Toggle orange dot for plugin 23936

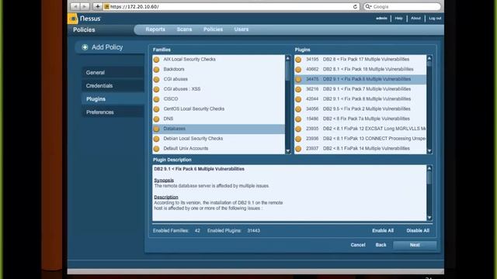[298, 139]
